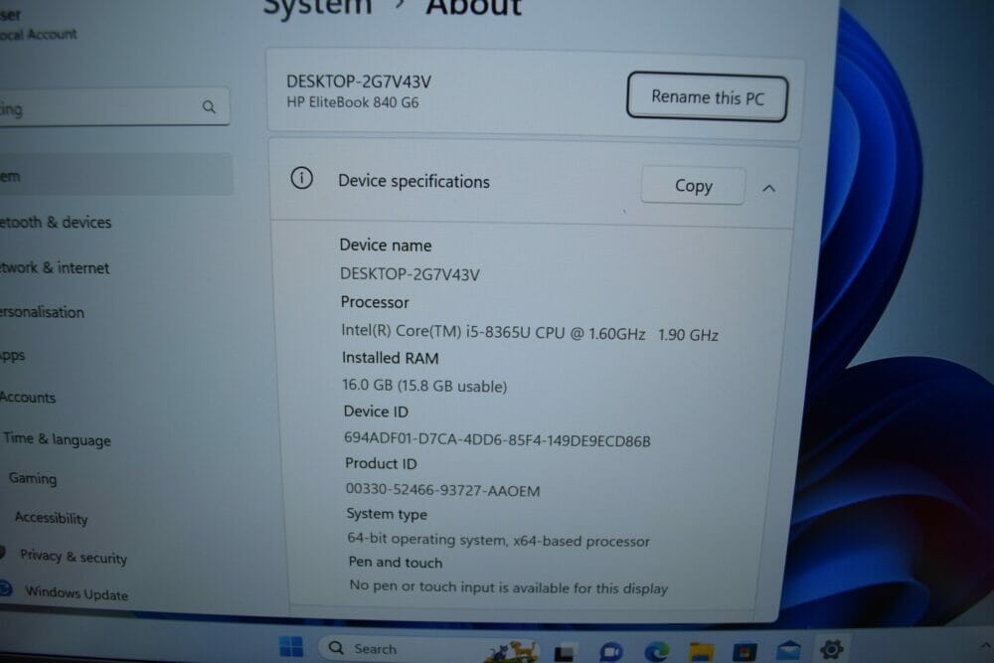Select device name value DESKTOP-2G7V43V in specifications

point(410,273)
